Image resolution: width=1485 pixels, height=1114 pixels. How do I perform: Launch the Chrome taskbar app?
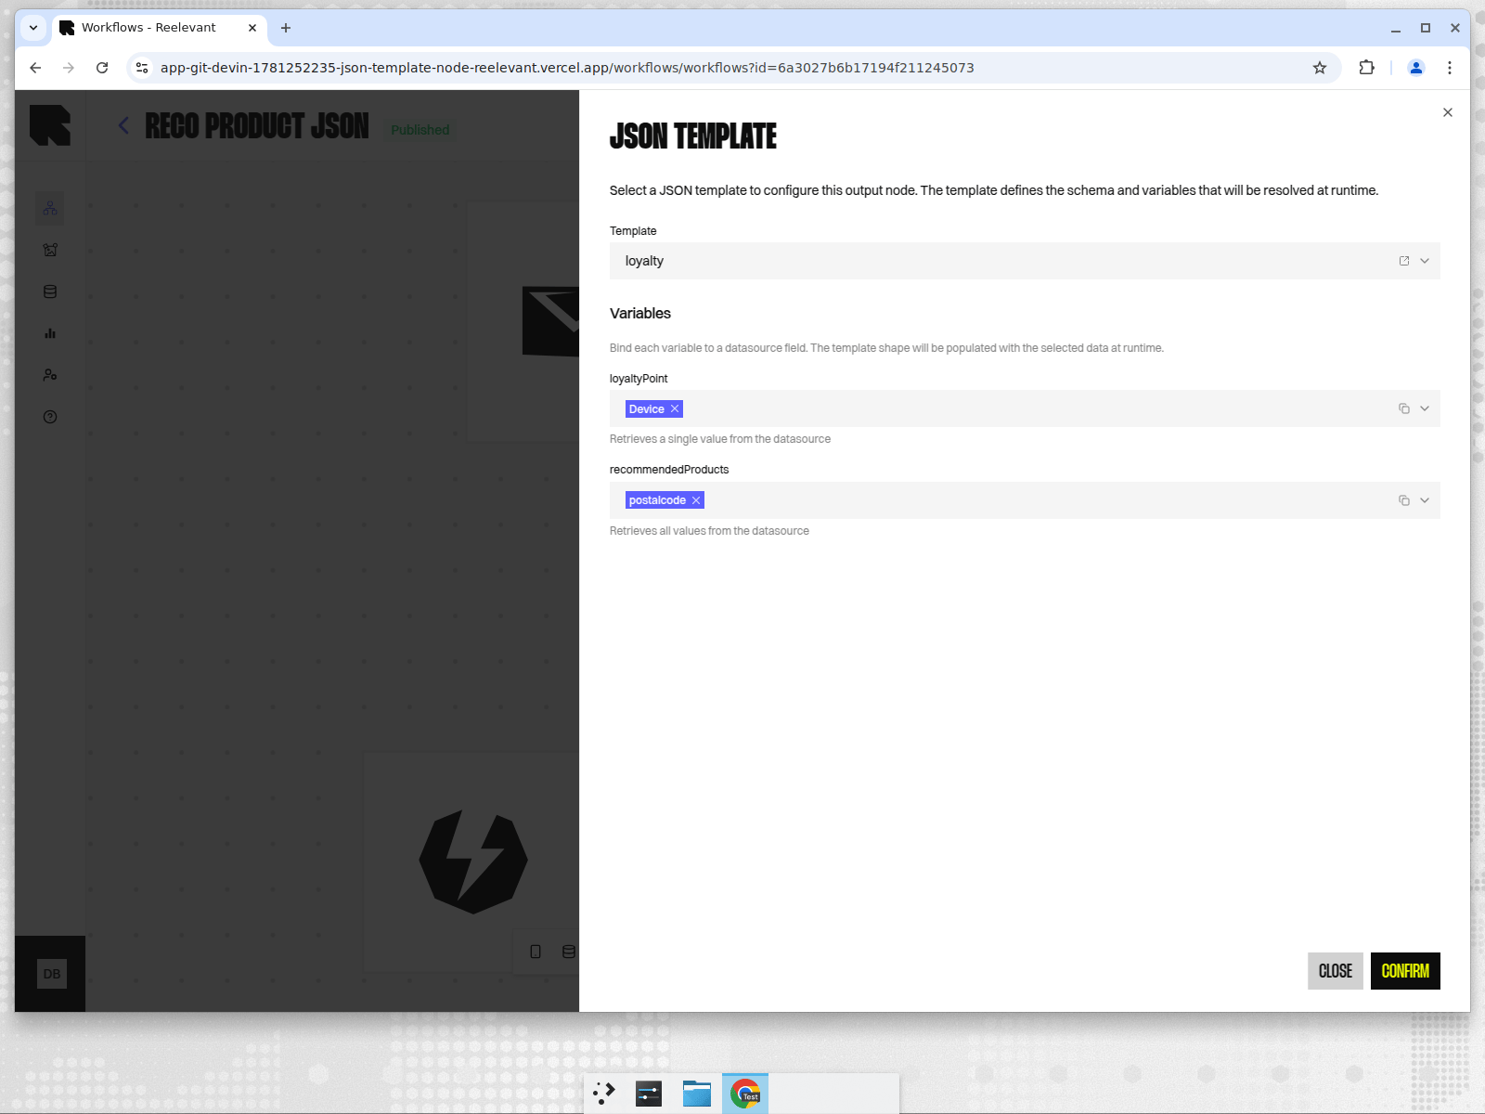pos(745,1094)
